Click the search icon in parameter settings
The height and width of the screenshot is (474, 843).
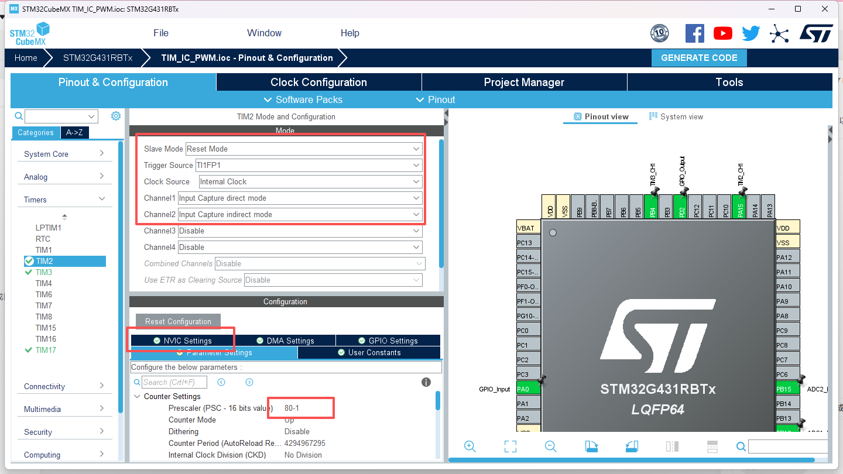coord(137,382)
